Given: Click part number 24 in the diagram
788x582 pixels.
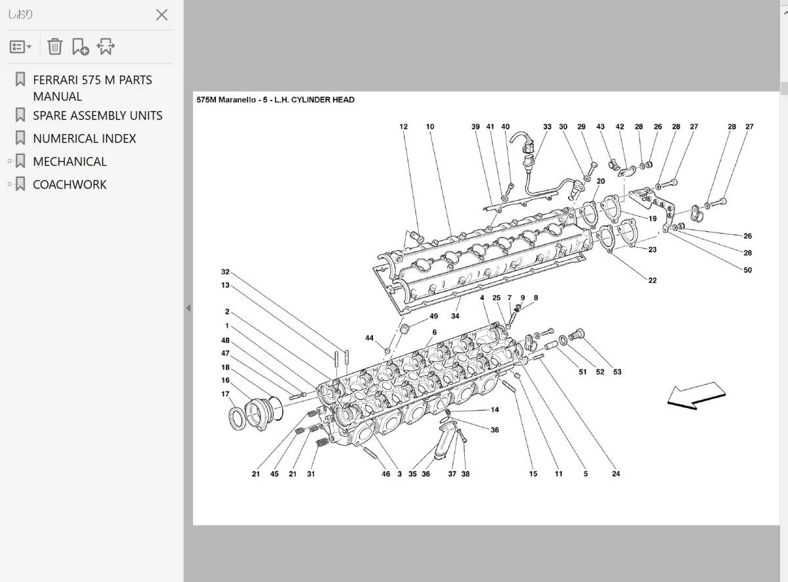Looking at the screenshot, I should (615, 474).
